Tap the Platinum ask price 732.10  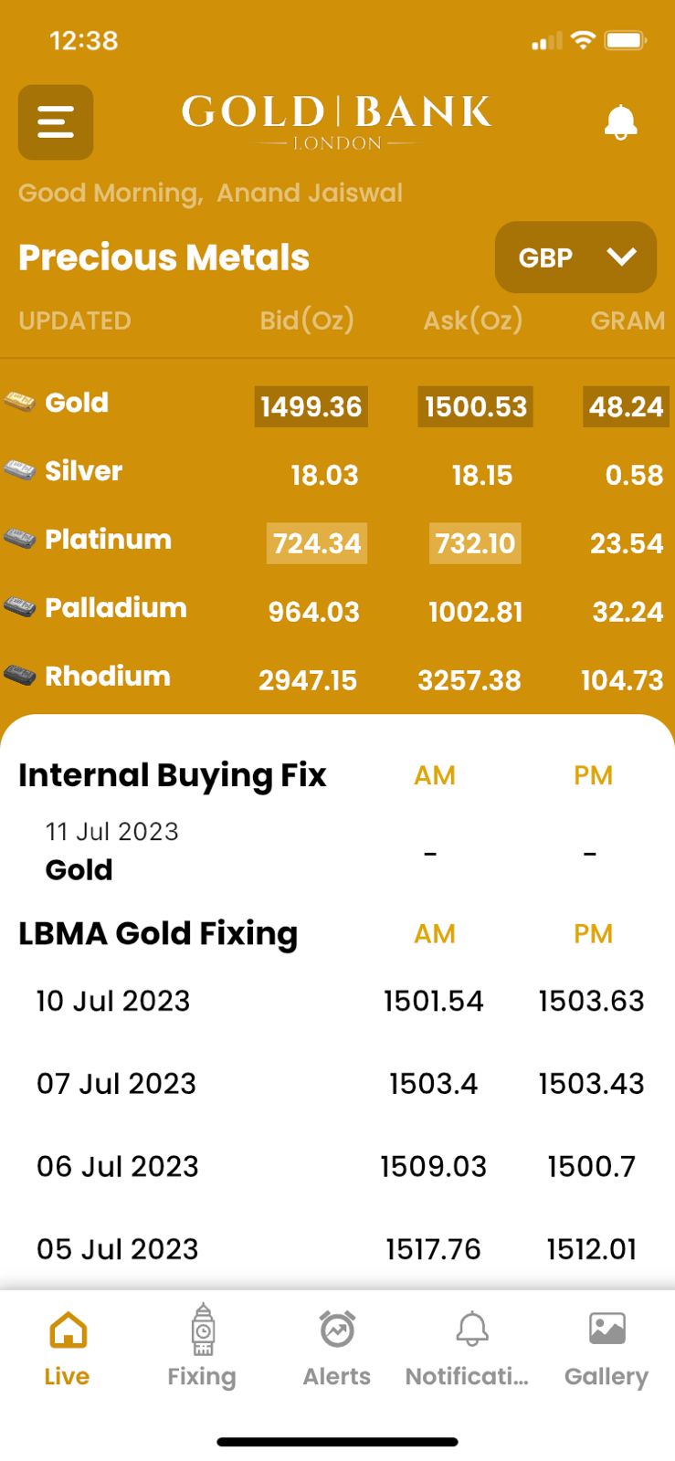[x=475, y=543]
